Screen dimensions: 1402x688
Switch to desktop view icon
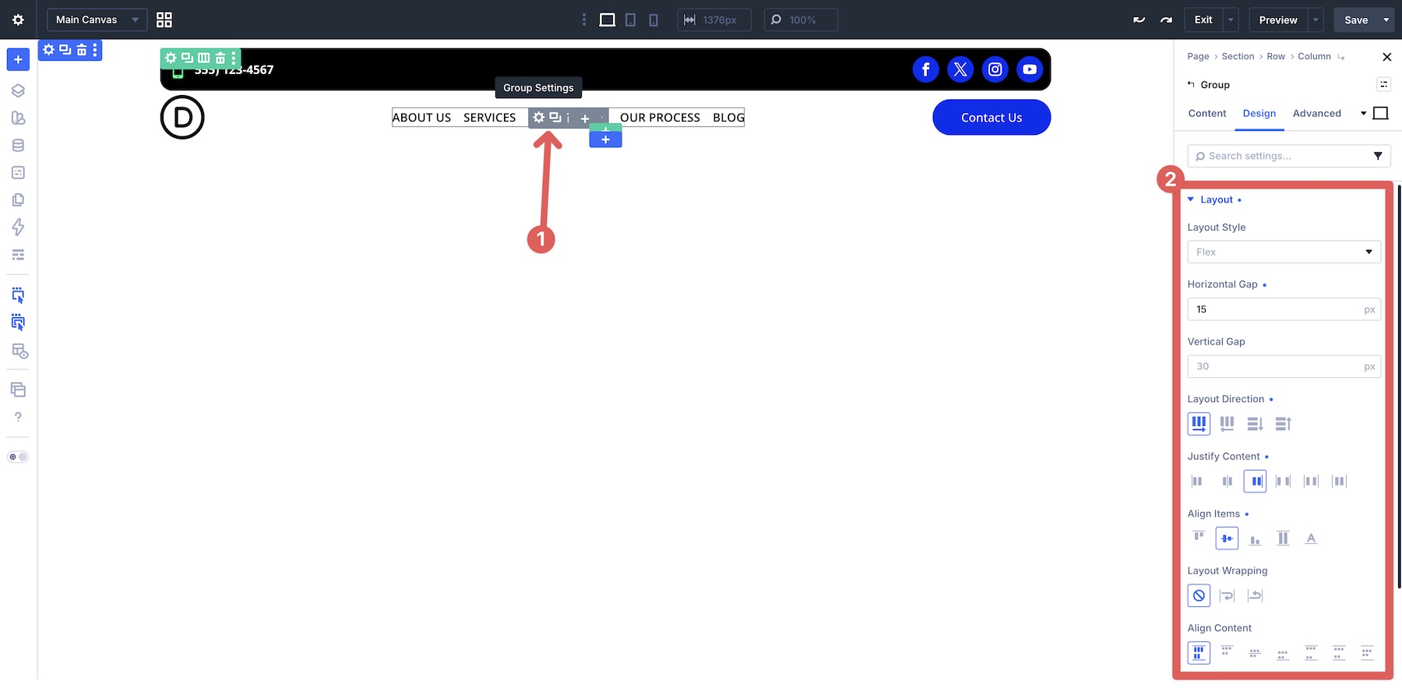click(608, 19)
